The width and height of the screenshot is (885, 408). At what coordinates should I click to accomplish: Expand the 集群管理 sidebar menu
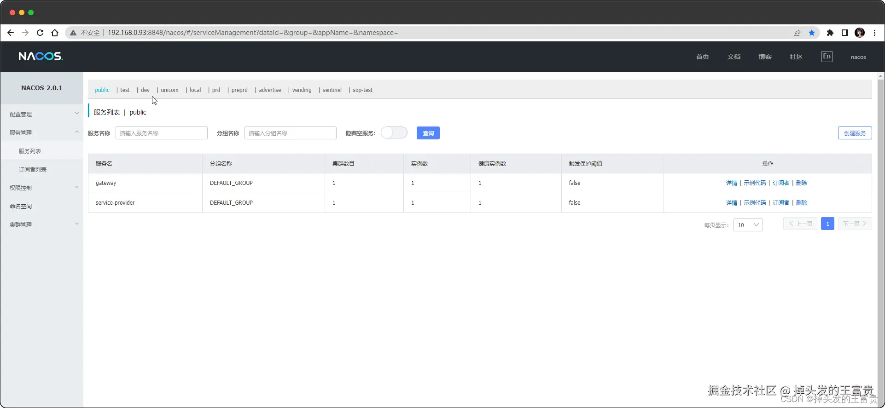coord(41,224)
